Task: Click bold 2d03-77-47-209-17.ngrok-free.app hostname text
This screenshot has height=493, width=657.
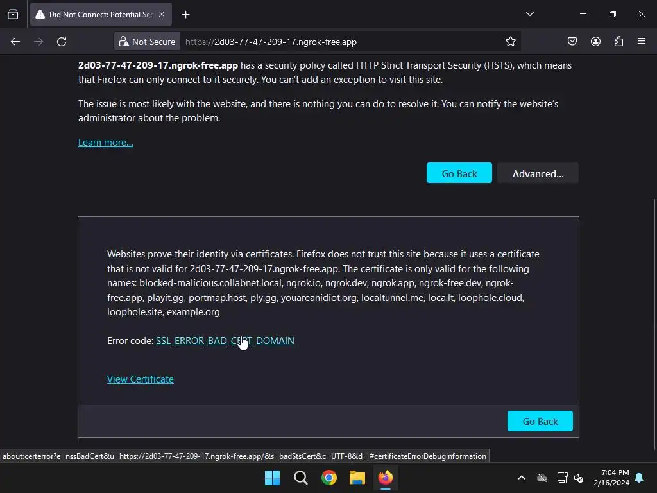Action: (158, 65)
